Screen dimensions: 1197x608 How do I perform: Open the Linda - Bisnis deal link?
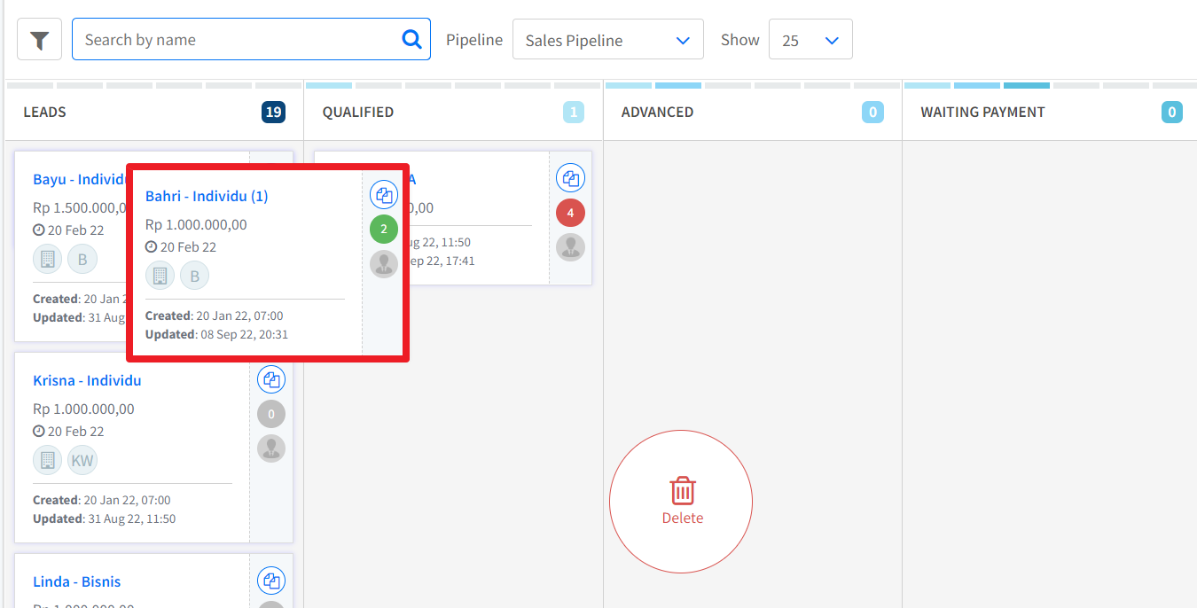point(77,581)
